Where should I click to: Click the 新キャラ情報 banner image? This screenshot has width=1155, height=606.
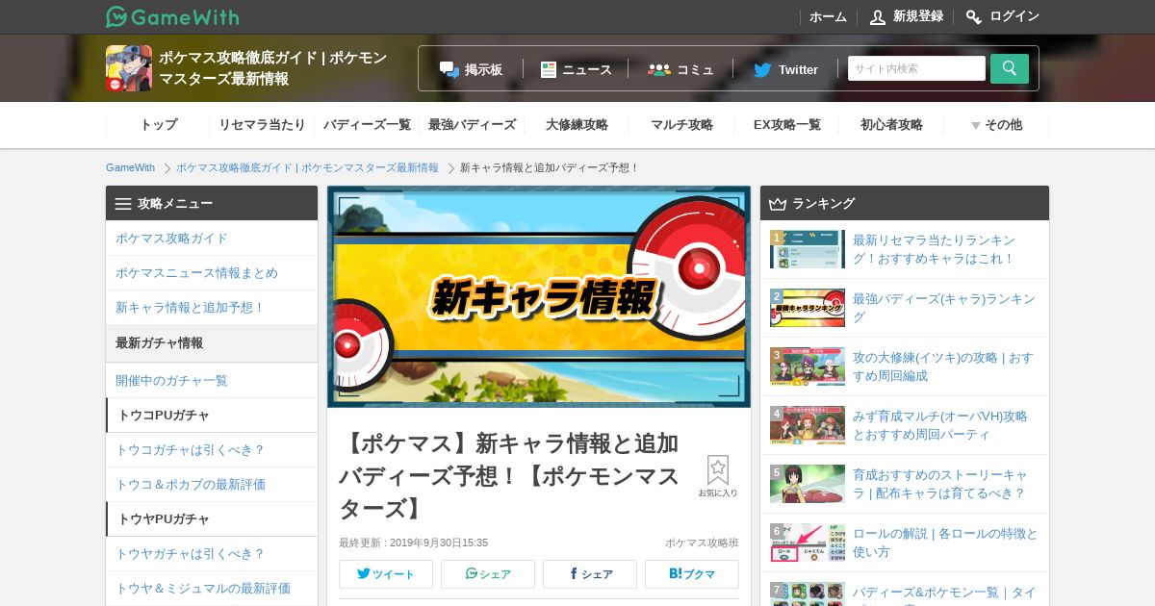click(x=539, y=296)
